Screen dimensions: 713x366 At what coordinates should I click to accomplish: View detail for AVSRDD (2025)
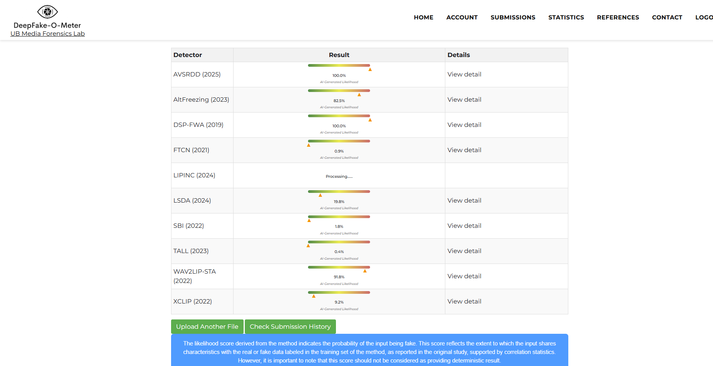[464, 75]
